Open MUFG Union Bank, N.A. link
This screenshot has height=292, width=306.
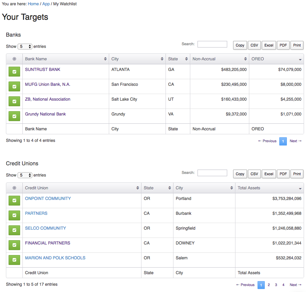[47, 84]
